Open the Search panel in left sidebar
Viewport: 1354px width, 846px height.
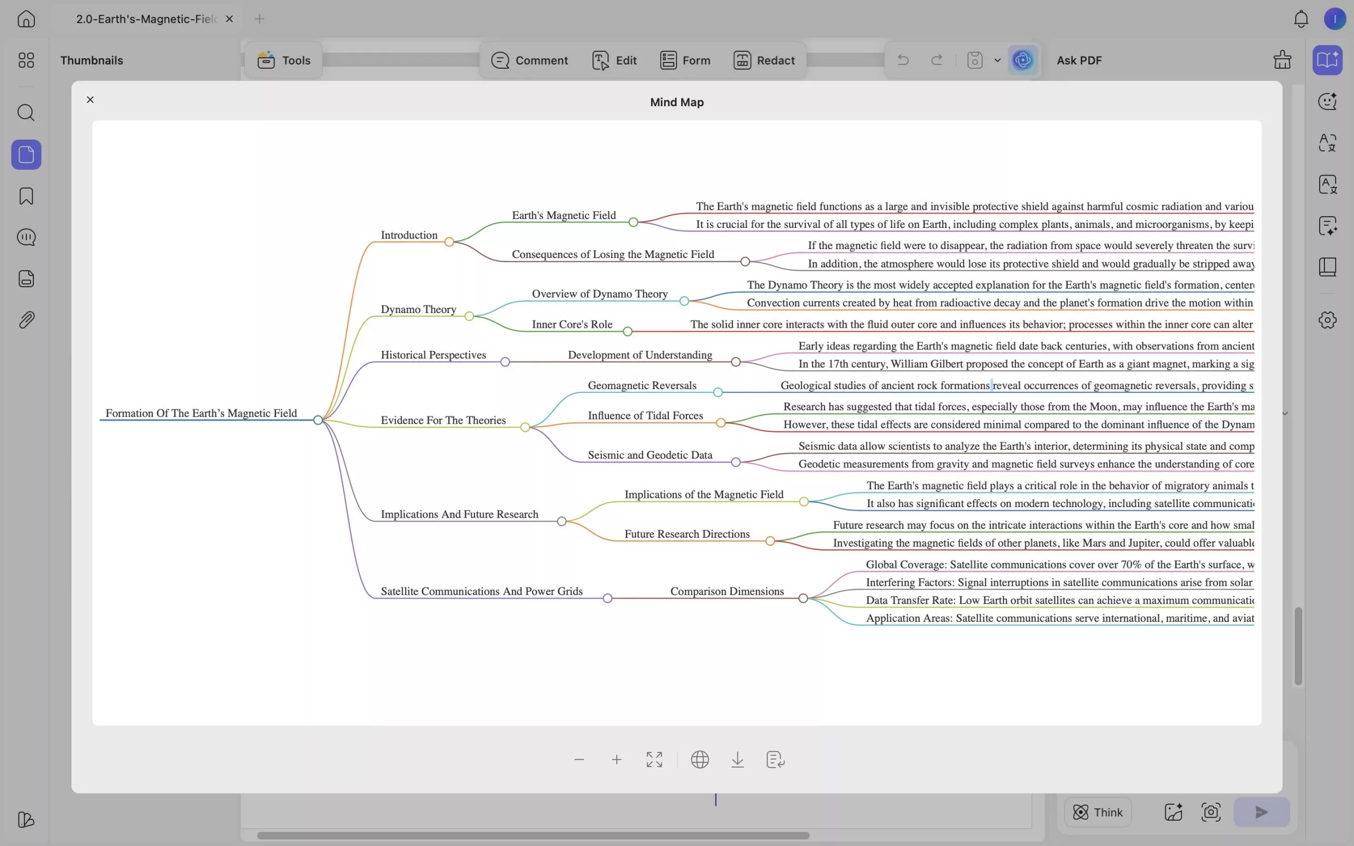[x=26, y=113]
